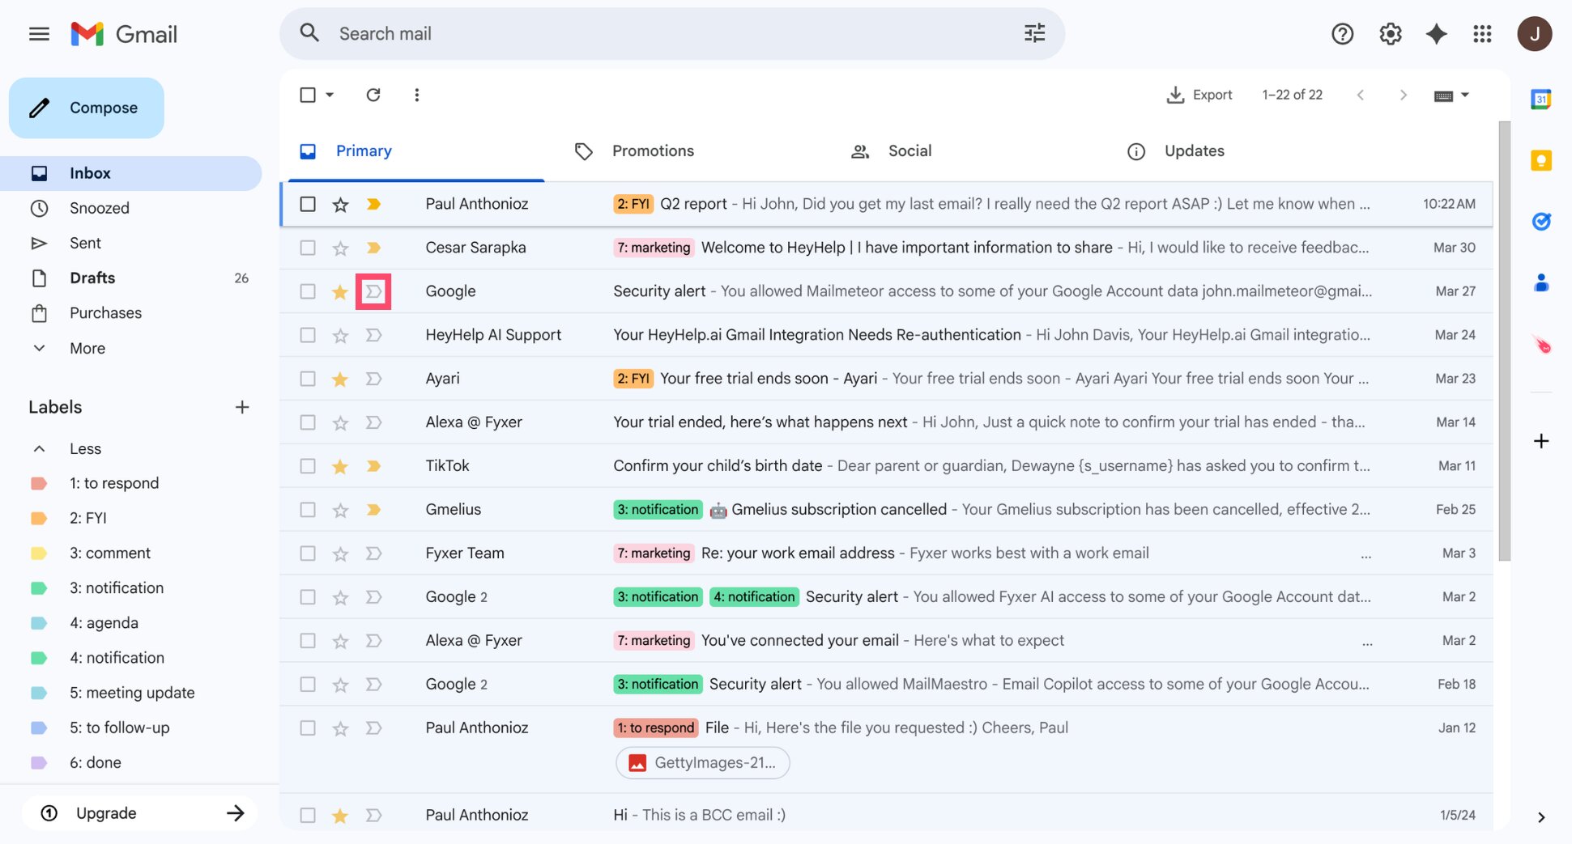Screen dimensions: 1572x844
Task: Select the Cesar Sarapka email checkbox
Action: (308, 248)
